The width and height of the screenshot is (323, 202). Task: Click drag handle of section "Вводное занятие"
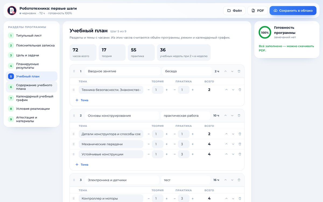click(x=74, y=71)
